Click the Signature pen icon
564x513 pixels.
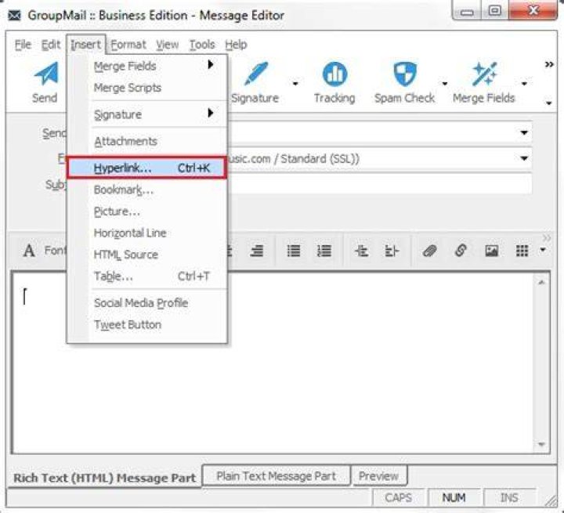coord(256,74)
